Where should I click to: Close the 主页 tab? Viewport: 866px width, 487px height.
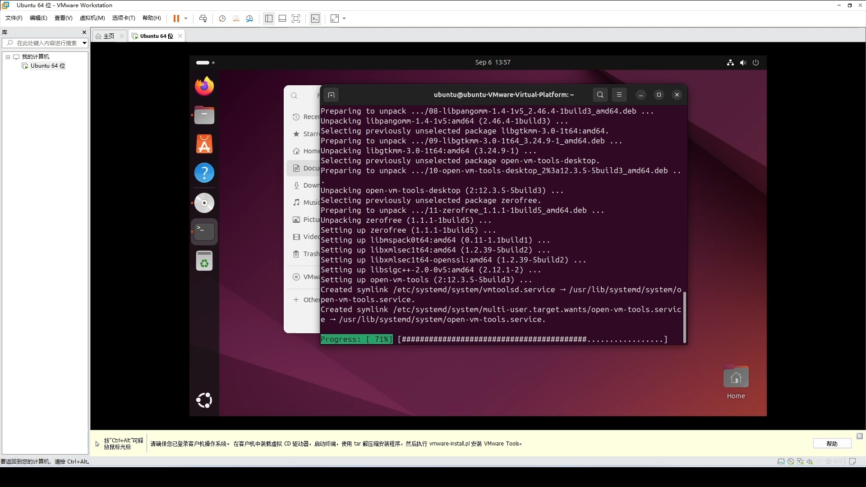pos(122,36)
